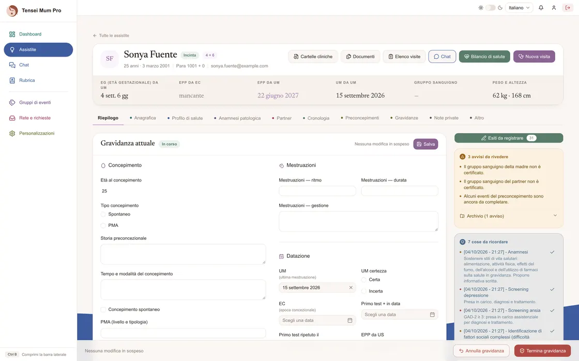
Task: Open the calendar icon in the EC date field
Action: [349, 320]
